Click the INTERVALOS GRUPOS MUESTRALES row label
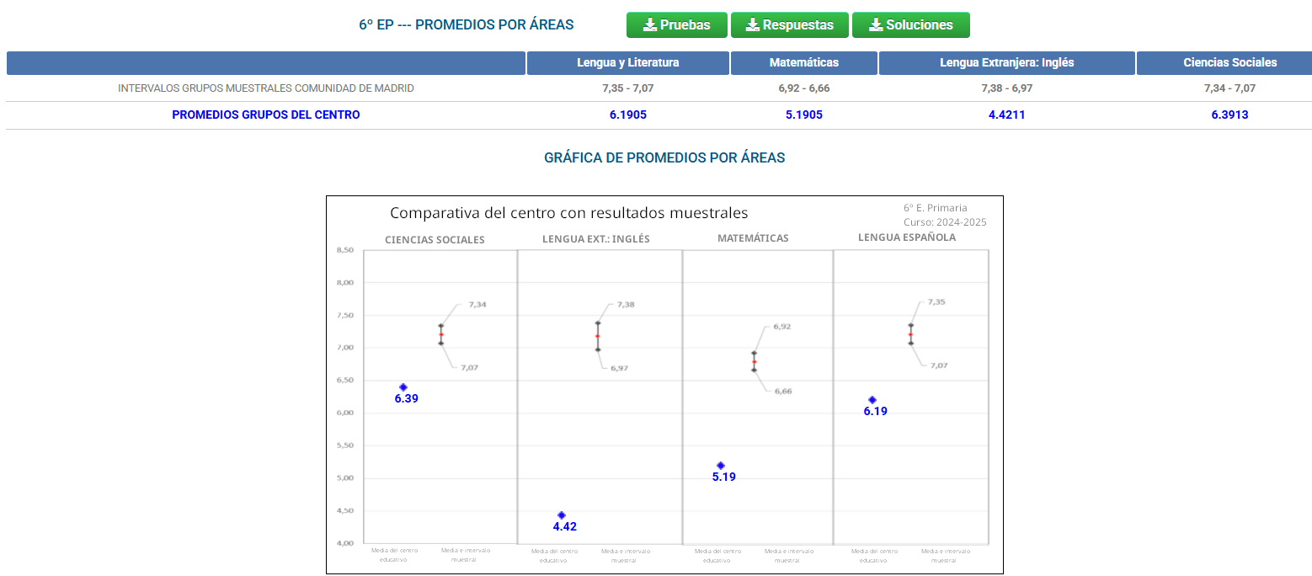This screenshot has width=1312, height=576. point(265,88)
